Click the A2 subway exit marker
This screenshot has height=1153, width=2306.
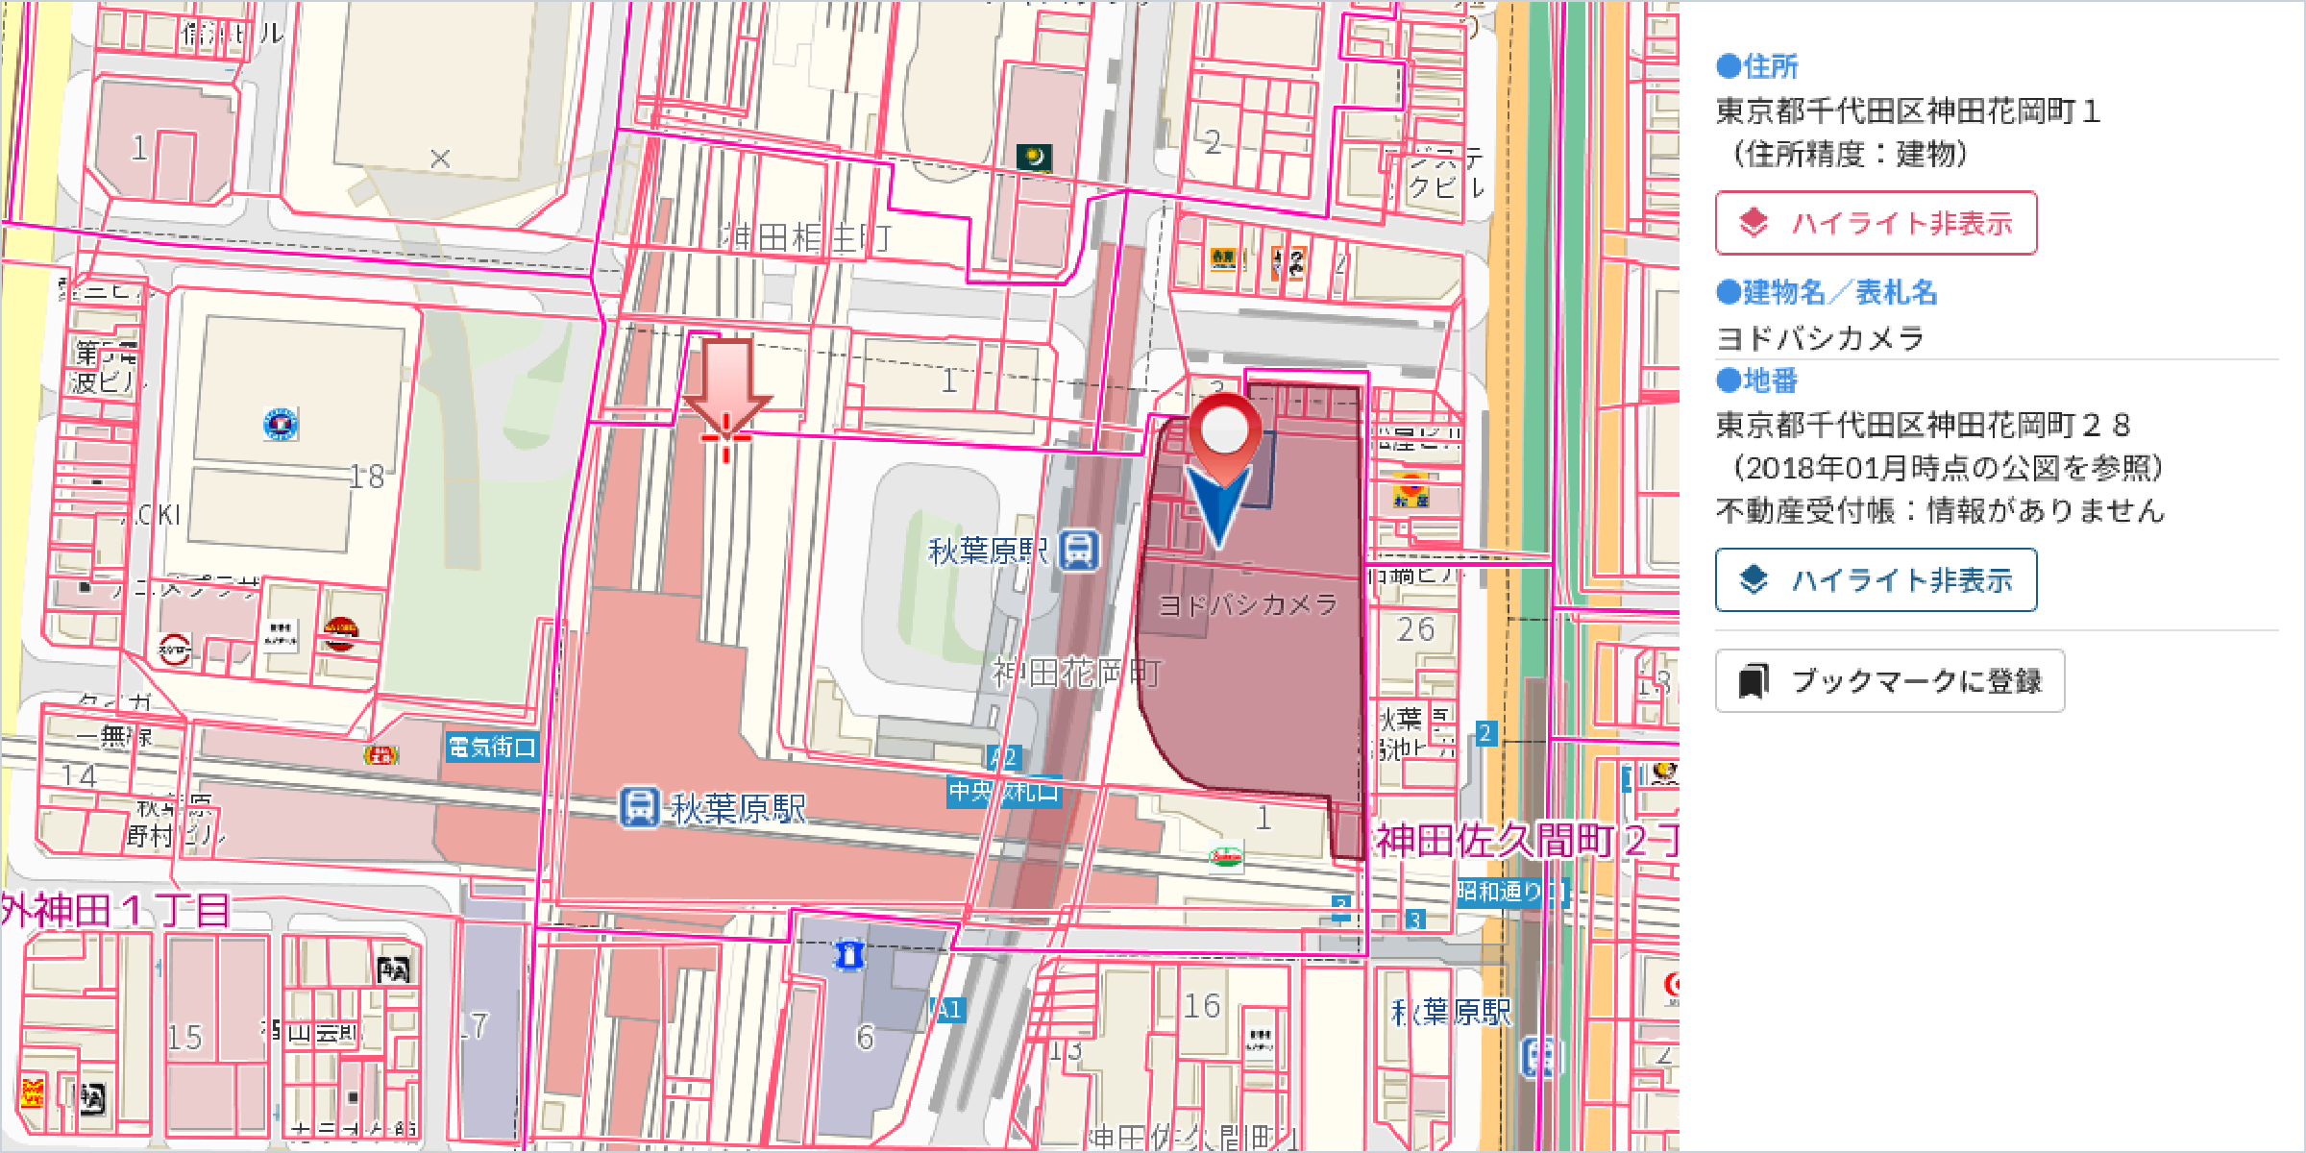1004,757
